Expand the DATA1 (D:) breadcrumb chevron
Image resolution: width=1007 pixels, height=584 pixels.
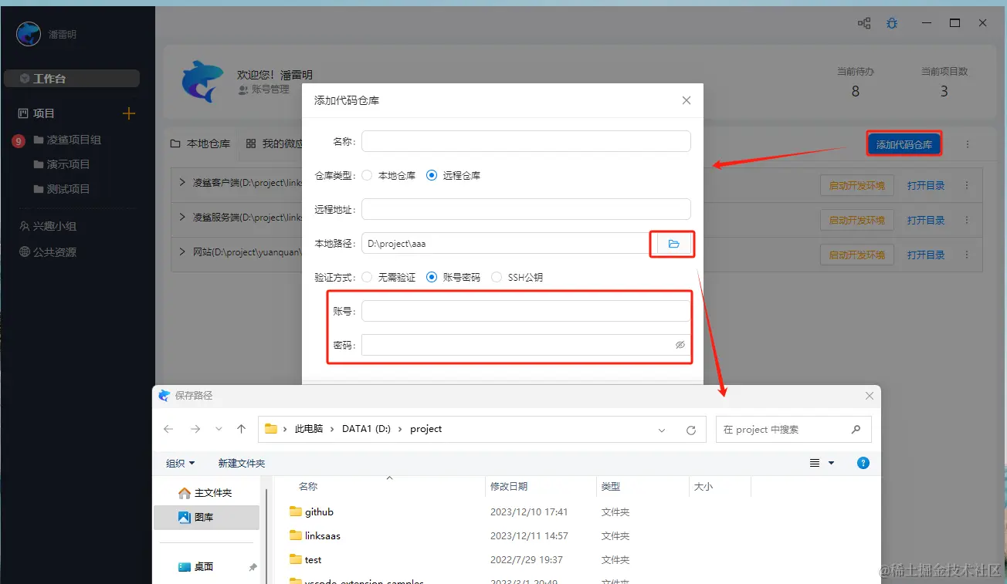[x=401, y=429]
